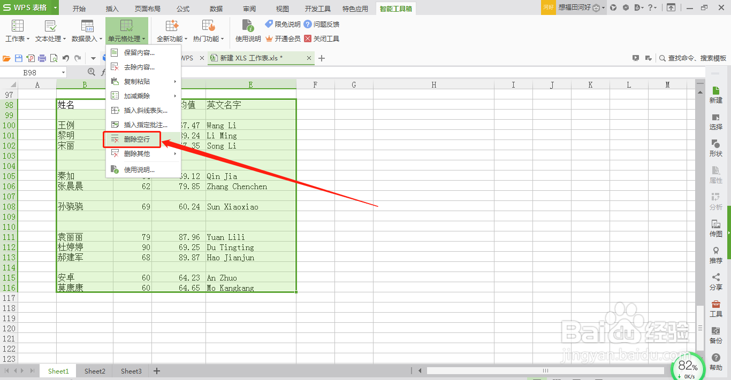Click 关闭工具 close toolbox button

click(322, 38)
